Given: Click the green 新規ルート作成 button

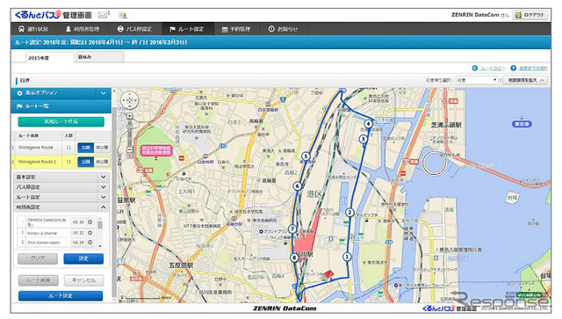Looking at the screenshot, I should click(61, 121).
